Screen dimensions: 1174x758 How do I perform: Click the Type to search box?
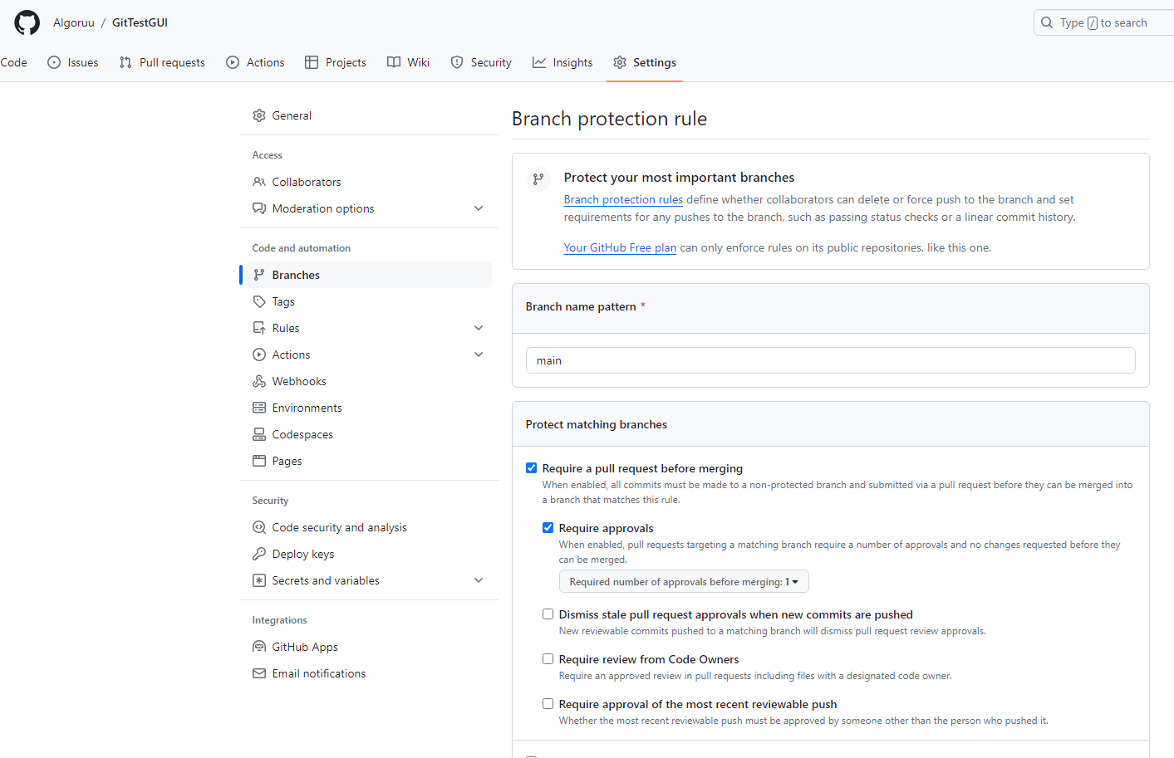pyautogui.click(x=1105, y=22)
